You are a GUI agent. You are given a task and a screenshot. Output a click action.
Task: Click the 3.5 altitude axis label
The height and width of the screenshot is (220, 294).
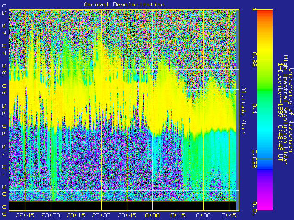point(4,69)
